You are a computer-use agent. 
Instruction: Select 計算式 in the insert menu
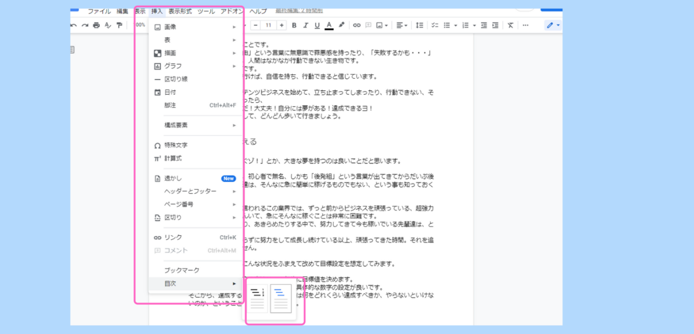[x=195, y=158]
